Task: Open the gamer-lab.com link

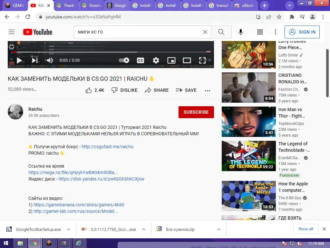Action: pos(75,211)
